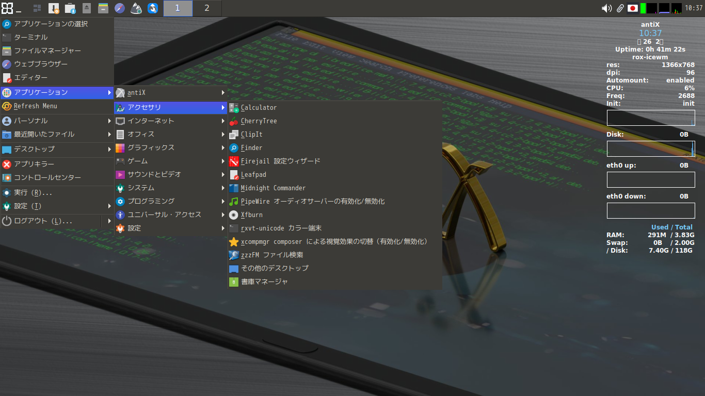
Task: Open Firejail 設定ウィザード
Action: pos(335,161)
